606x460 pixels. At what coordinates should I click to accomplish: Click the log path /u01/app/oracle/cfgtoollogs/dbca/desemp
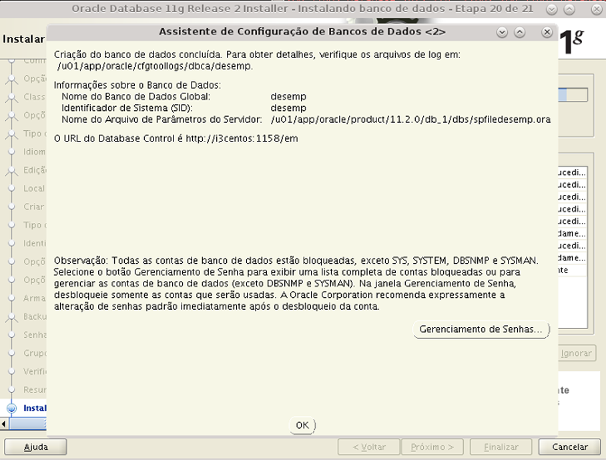click(x=155, y=66)
